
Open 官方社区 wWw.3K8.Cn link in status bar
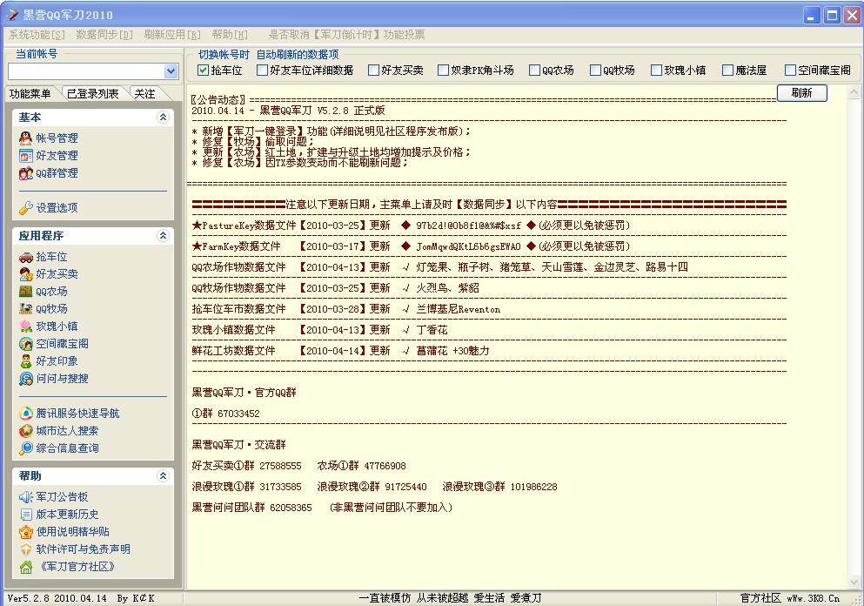pyautogui.click(x=789, y=598)
